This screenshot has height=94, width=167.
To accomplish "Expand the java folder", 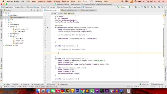I will [x=6, y=20].
